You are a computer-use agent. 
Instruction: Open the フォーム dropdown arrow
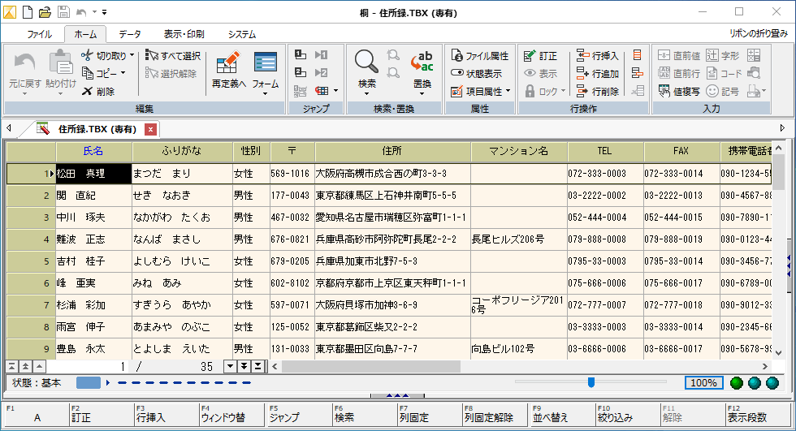[265, 94]
